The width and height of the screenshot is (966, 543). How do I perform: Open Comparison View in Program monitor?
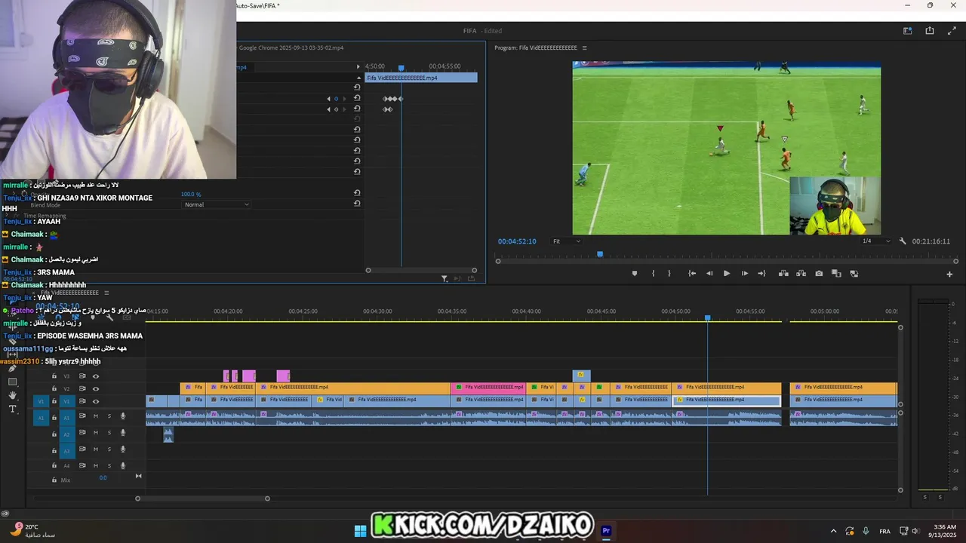[836, 274]
